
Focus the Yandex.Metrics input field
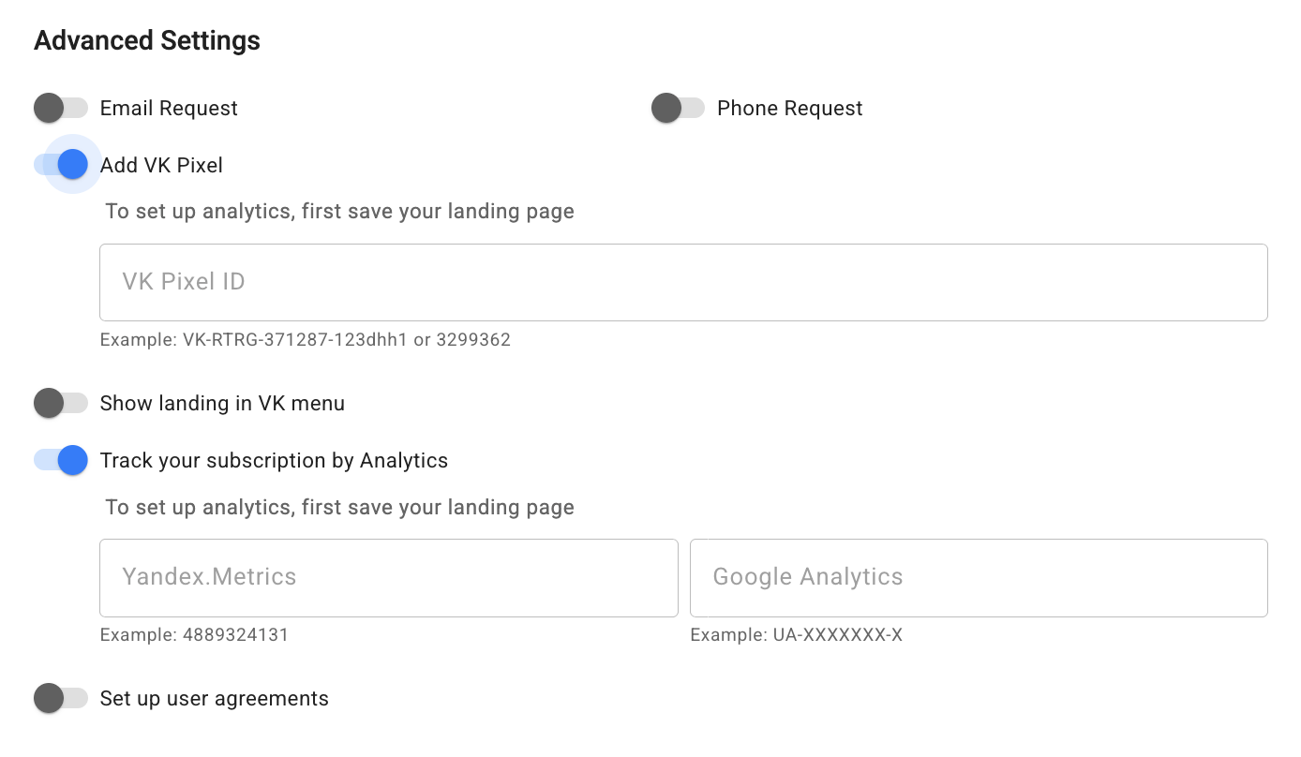coord(388,577)
